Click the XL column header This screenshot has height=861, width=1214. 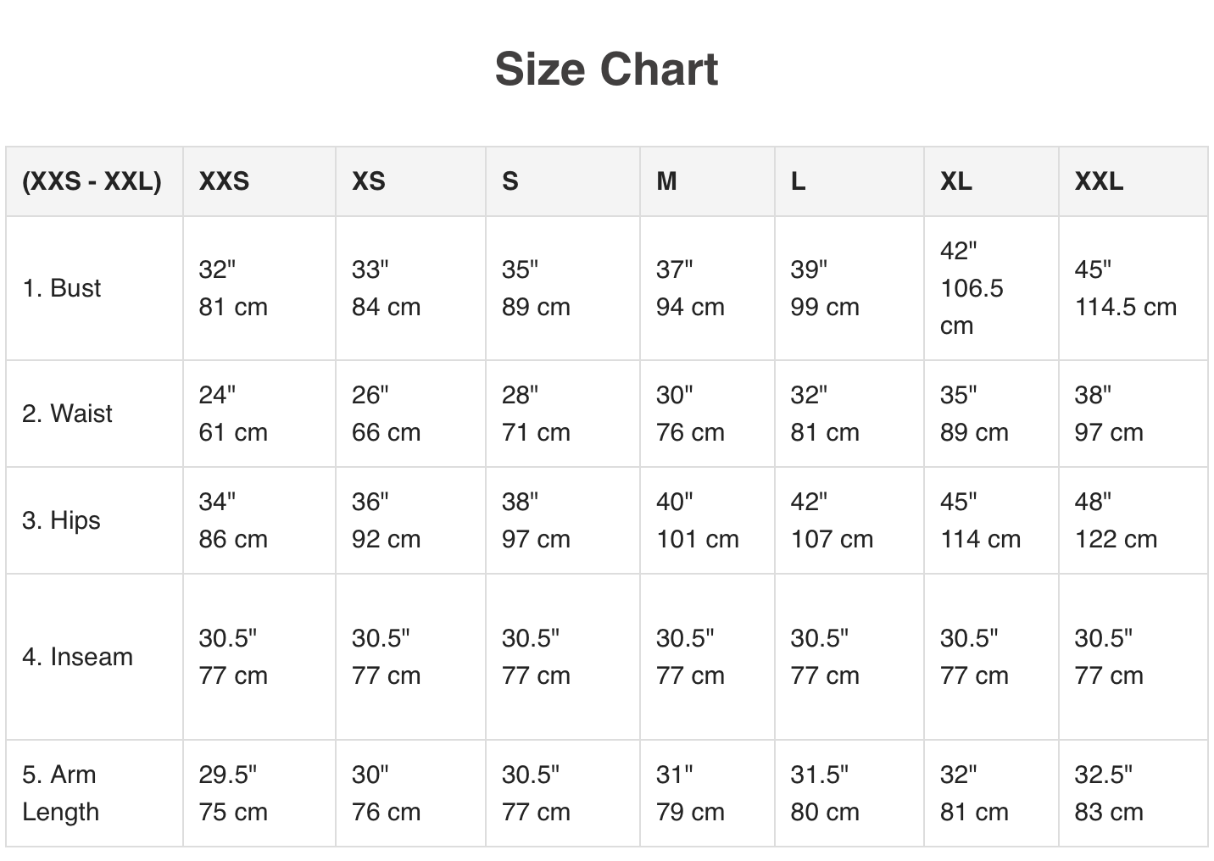[956, 181]
